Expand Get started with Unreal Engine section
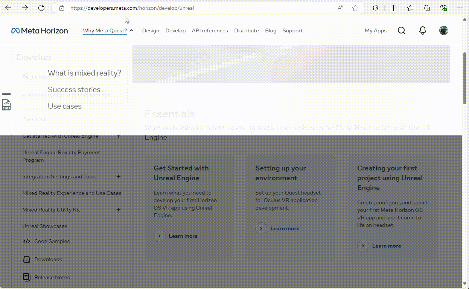This screenshot has height=289, width=469. (119, 136)
